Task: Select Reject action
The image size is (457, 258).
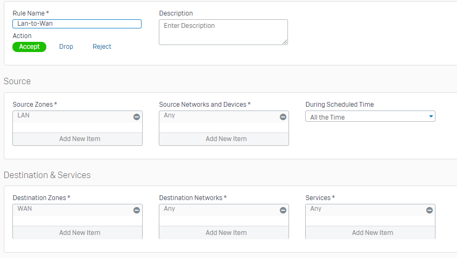Action: coord(102,47)
